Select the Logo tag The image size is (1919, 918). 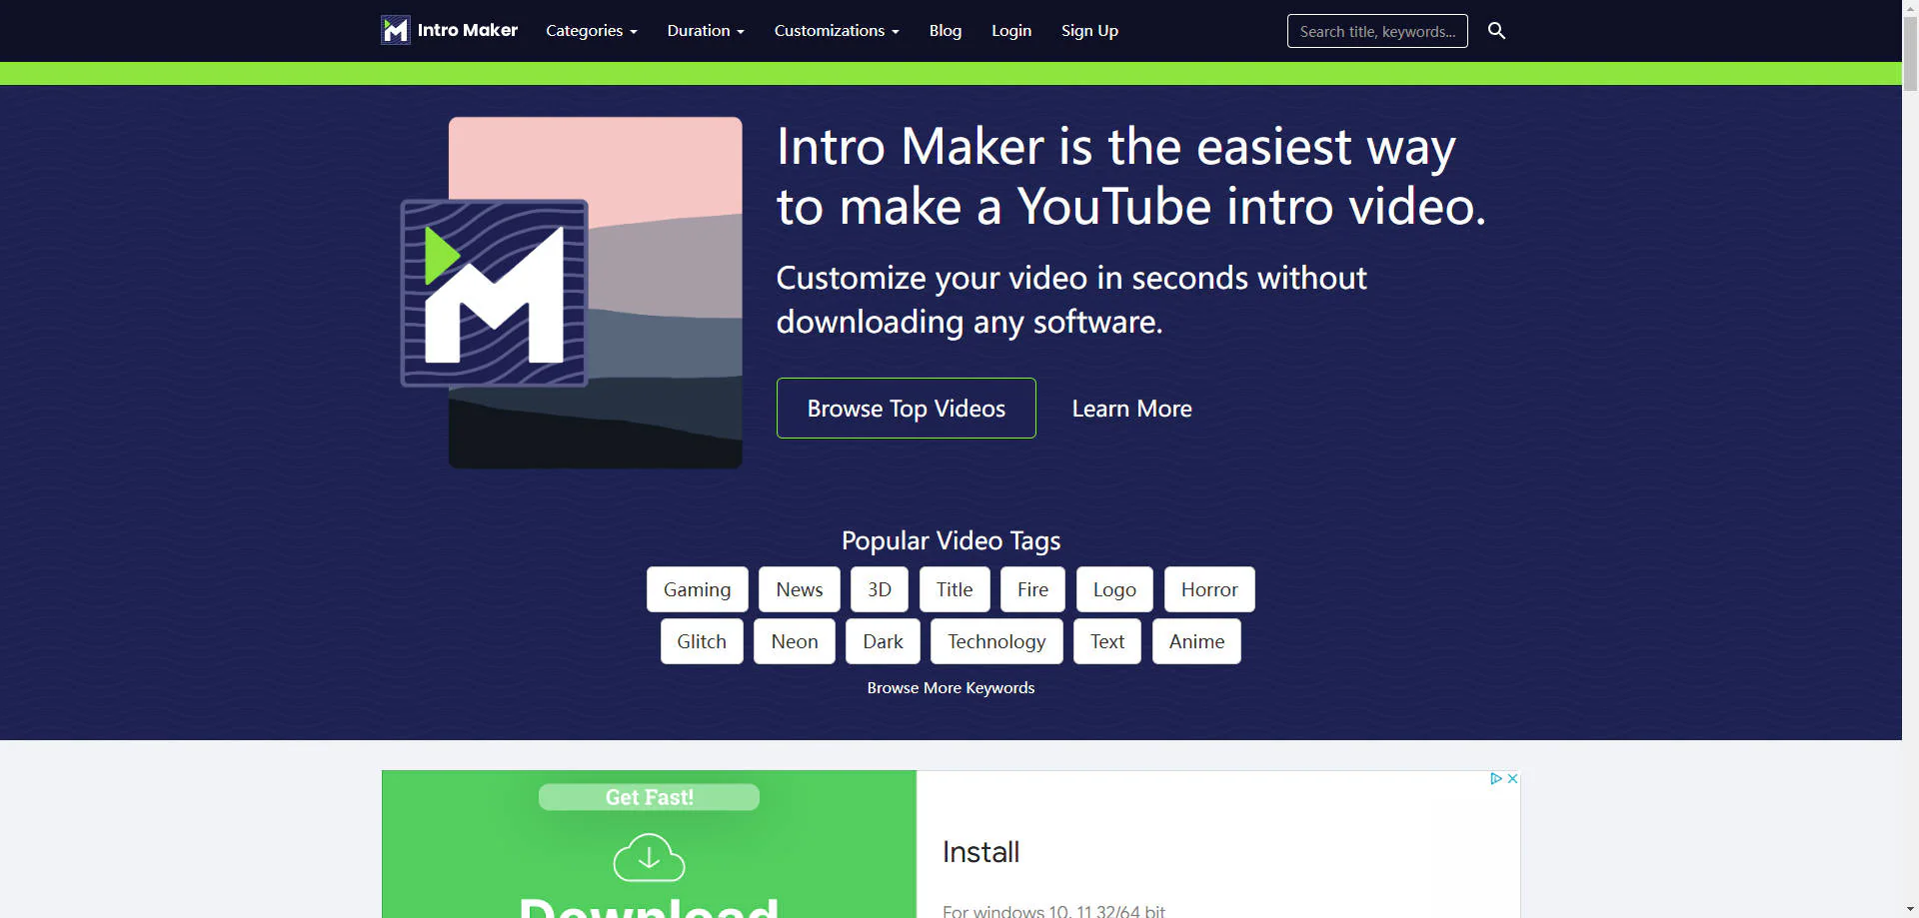click(1114, 589)
